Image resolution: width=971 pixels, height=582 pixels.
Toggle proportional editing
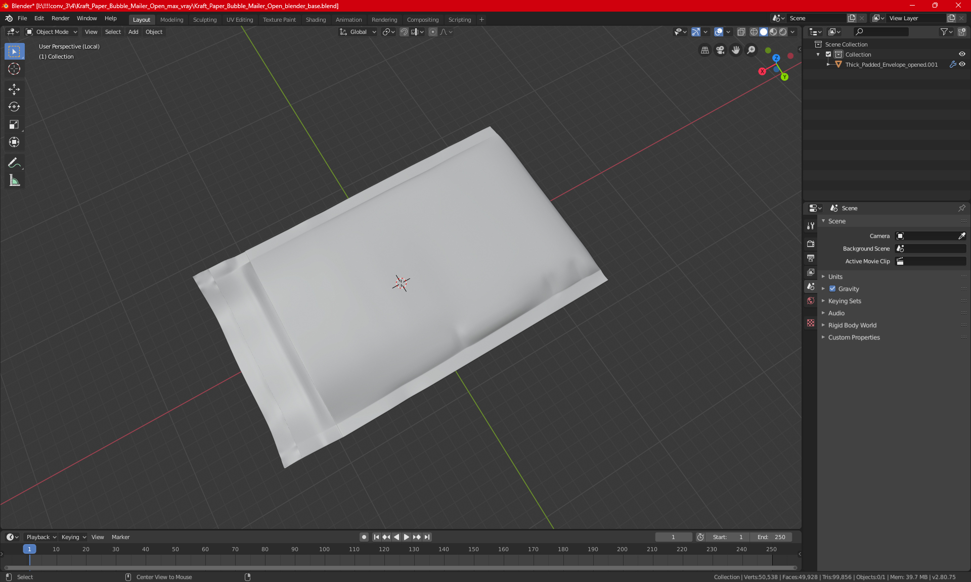433,32
